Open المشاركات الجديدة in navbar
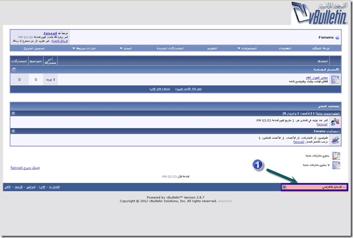This screenshot has width=353, height=238. point(170,48)
